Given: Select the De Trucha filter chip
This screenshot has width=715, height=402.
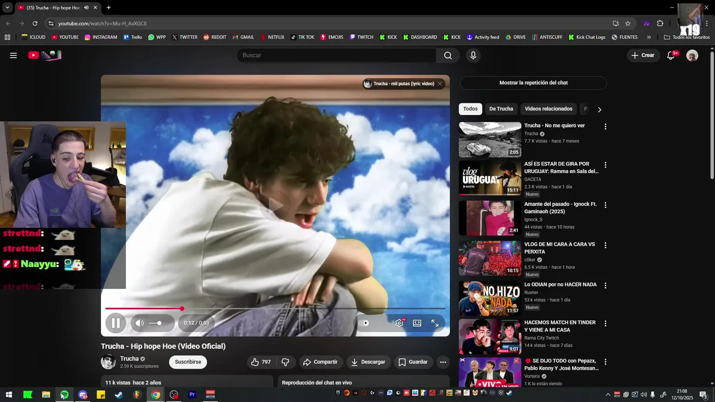Looking at the screenshot, I should click(501, 109).
